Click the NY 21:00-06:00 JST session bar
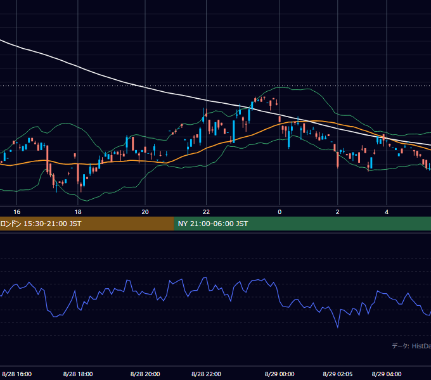The height and width of the screenshot is (380, 431). [x=302, y=224]
